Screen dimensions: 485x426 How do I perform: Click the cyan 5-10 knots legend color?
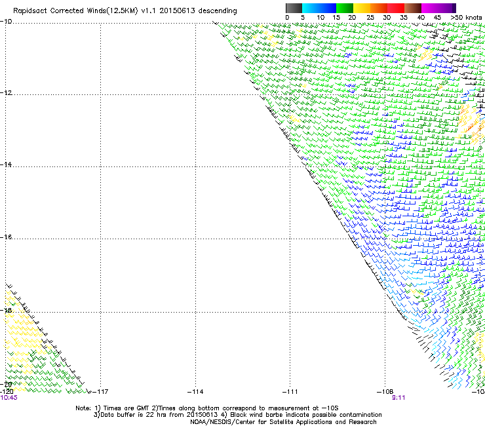coord(311,8)
